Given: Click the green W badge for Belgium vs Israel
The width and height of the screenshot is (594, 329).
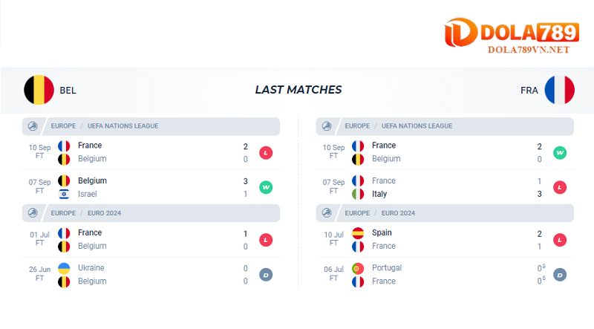Looking at the screenshot, I should click(266, 187).
